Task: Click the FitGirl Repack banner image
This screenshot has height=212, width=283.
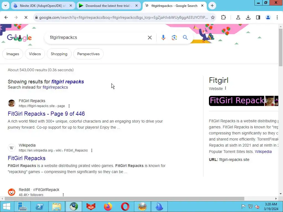Action: [x=237, y=101]
